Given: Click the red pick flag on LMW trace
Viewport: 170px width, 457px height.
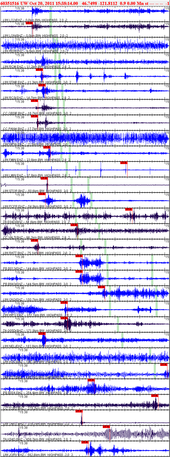Looking at the screenshot, I should pyautogui.click(x=124, y=163).
